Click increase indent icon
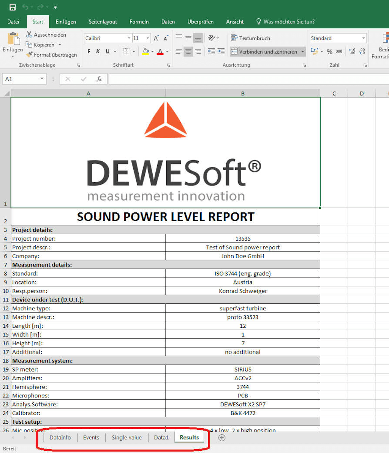389x453 pixels. point(221,51)
